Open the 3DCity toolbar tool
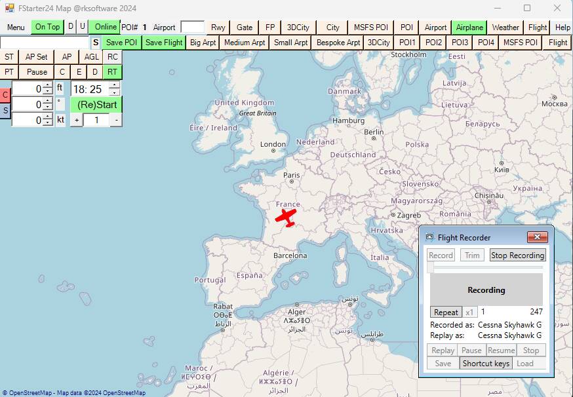The image size is (573, 397). point(298,28)
